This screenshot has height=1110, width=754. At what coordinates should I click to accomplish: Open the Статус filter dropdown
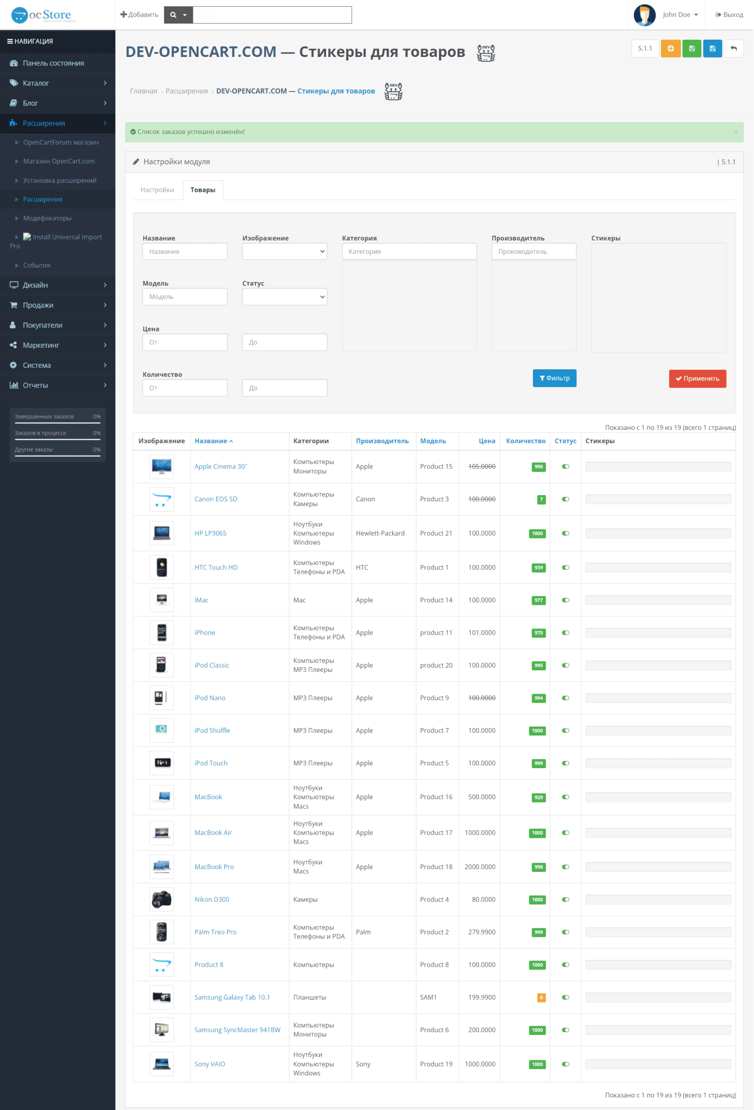click(285, 297)
